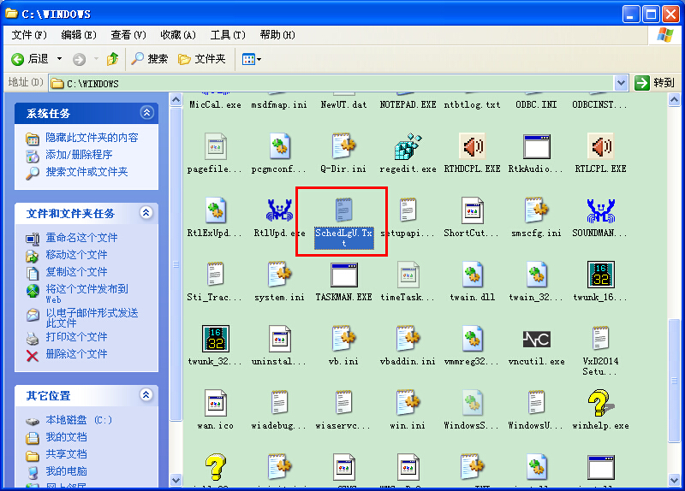
Task: Click task pane scrollbar down arrow
Action: pos(176,480)
